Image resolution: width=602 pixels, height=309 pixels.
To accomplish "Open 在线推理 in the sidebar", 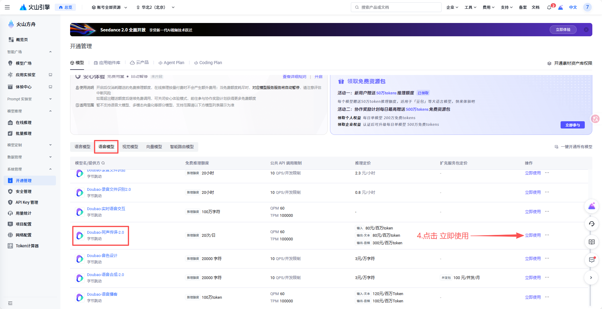I will [x=30, y=122].
